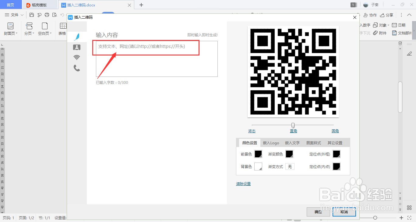Open the 渐变颜色 color swatch
Image resolution: width=416 pixels, height=222 pixels.
pyautogui.click(x=289, y=154)
